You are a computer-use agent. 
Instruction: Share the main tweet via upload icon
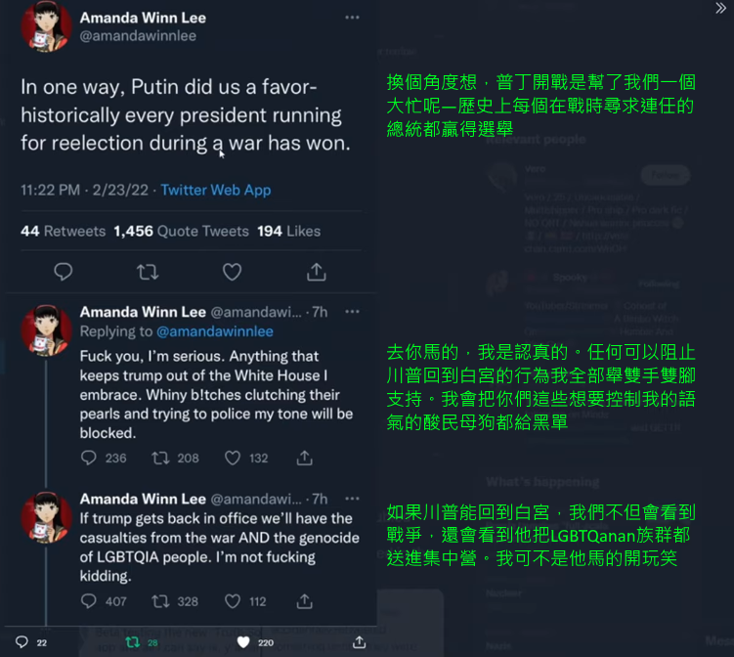pyautogui.click(x=317, y=272)
